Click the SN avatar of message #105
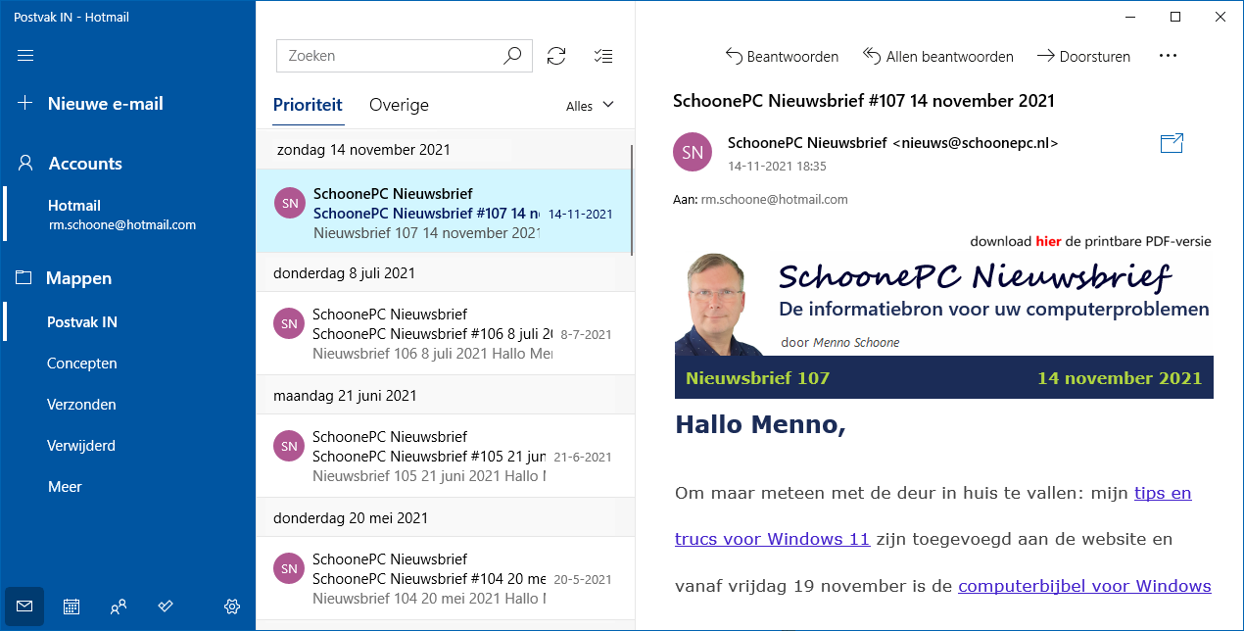This screenshot has height=631, width=1244. (x=289, y=446)
